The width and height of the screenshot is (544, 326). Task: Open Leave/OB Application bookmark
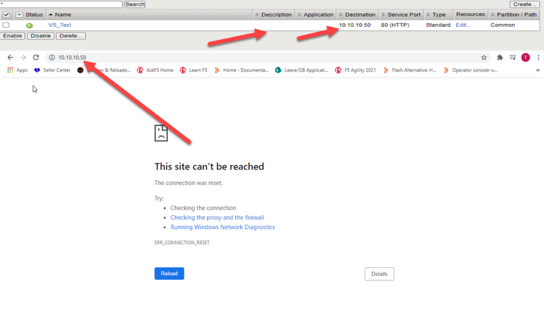tap(302, 70)
